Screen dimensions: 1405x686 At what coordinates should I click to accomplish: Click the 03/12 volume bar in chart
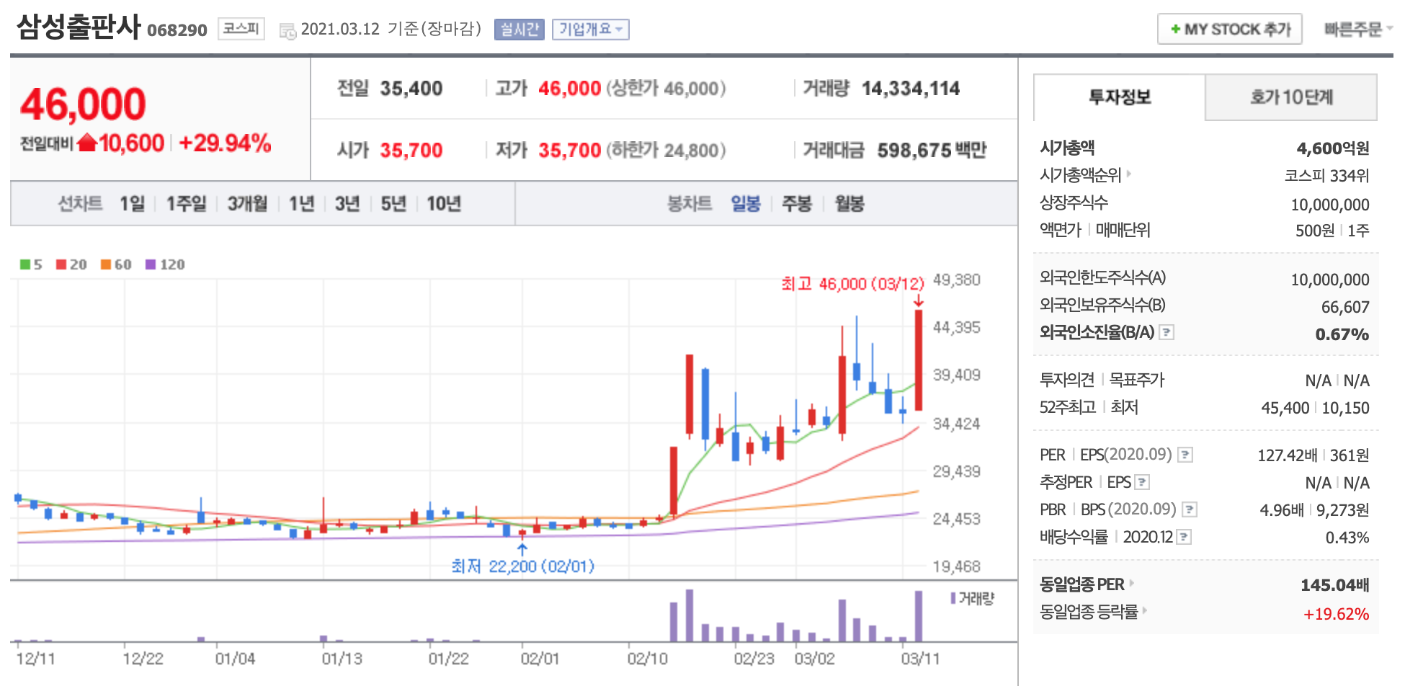919,616
